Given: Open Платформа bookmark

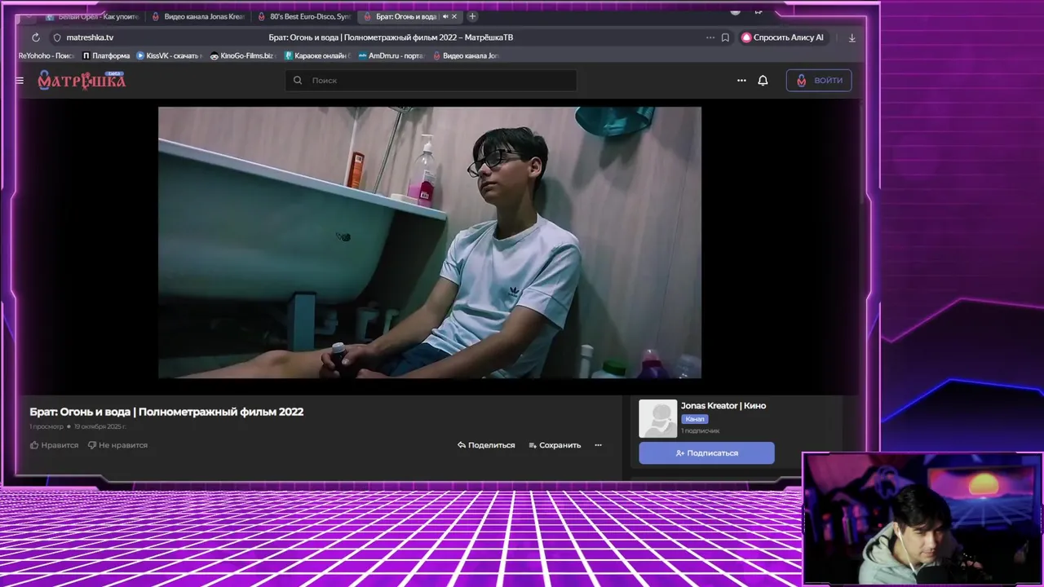Looking at the screenshot, I should [x=106, y=56].
